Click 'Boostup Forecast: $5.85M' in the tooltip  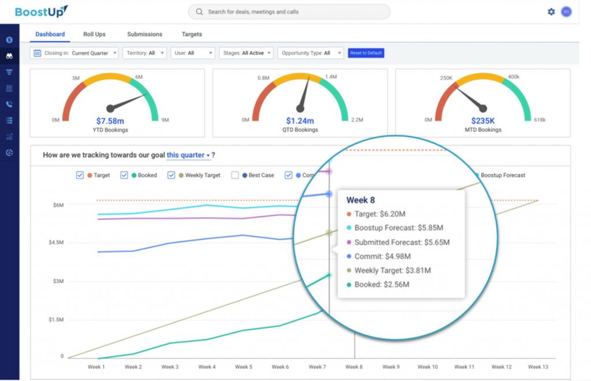tap(399, 228)
